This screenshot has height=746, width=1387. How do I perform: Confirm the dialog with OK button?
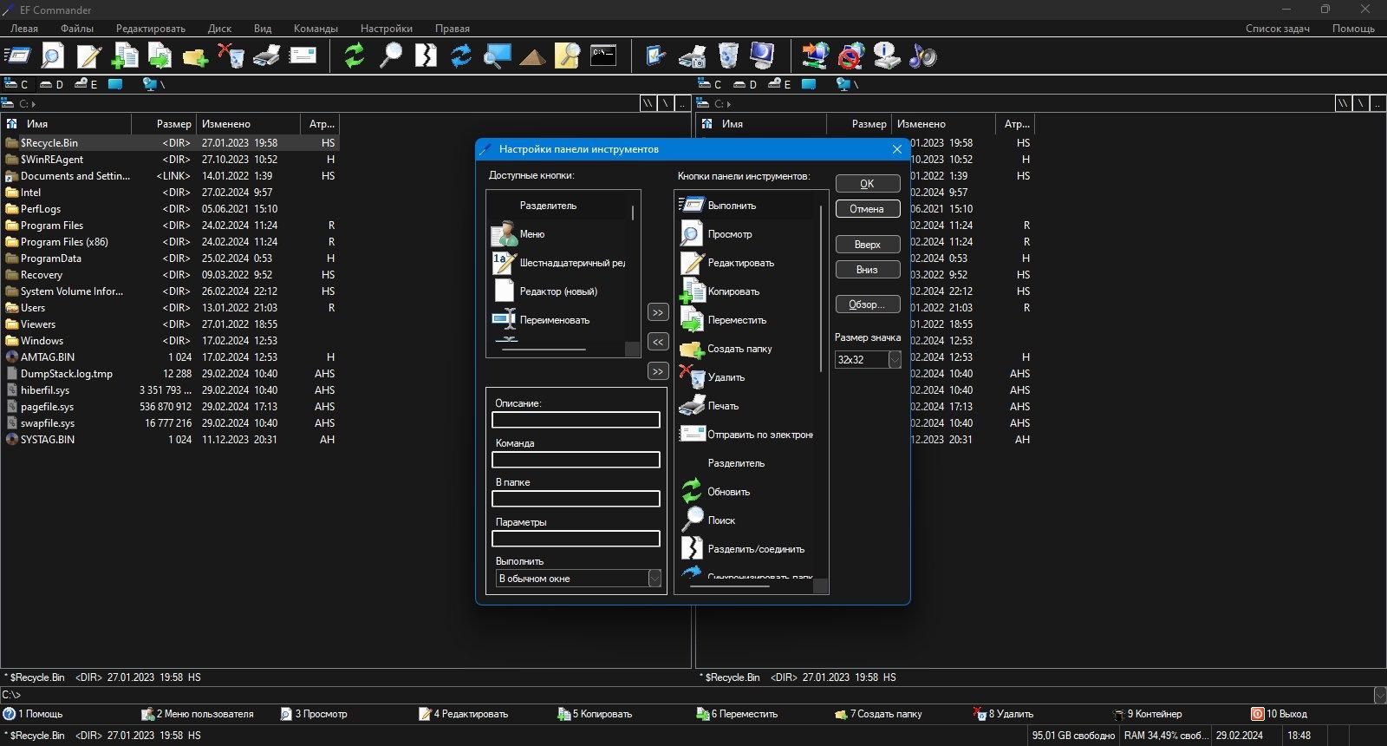[x=868, y=184]
